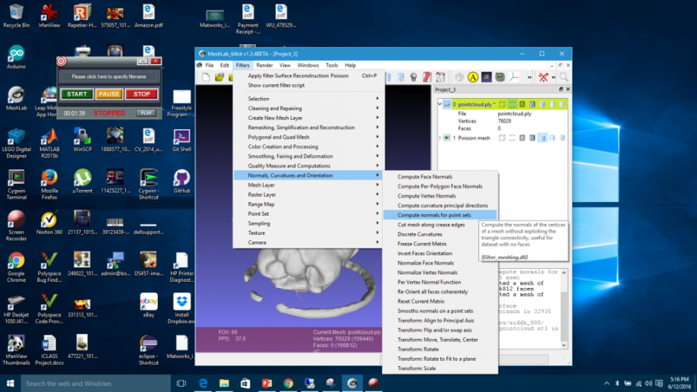Choose Compute normals for point sets
This screenshot has width=697, height=392.
pyautogui.click(x=440, y=215)
